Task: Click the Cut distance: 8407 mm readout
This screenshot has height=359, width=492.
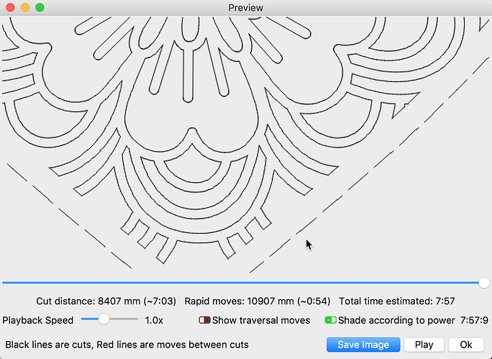Action: click(106, 301)
